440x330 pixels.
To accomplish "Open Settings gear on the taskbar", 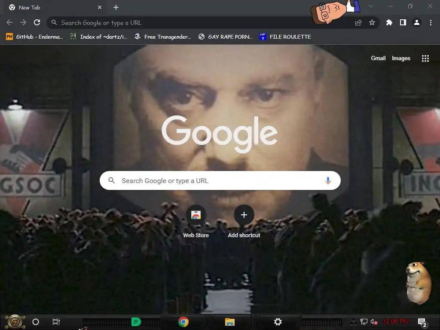I will (278, 322).
